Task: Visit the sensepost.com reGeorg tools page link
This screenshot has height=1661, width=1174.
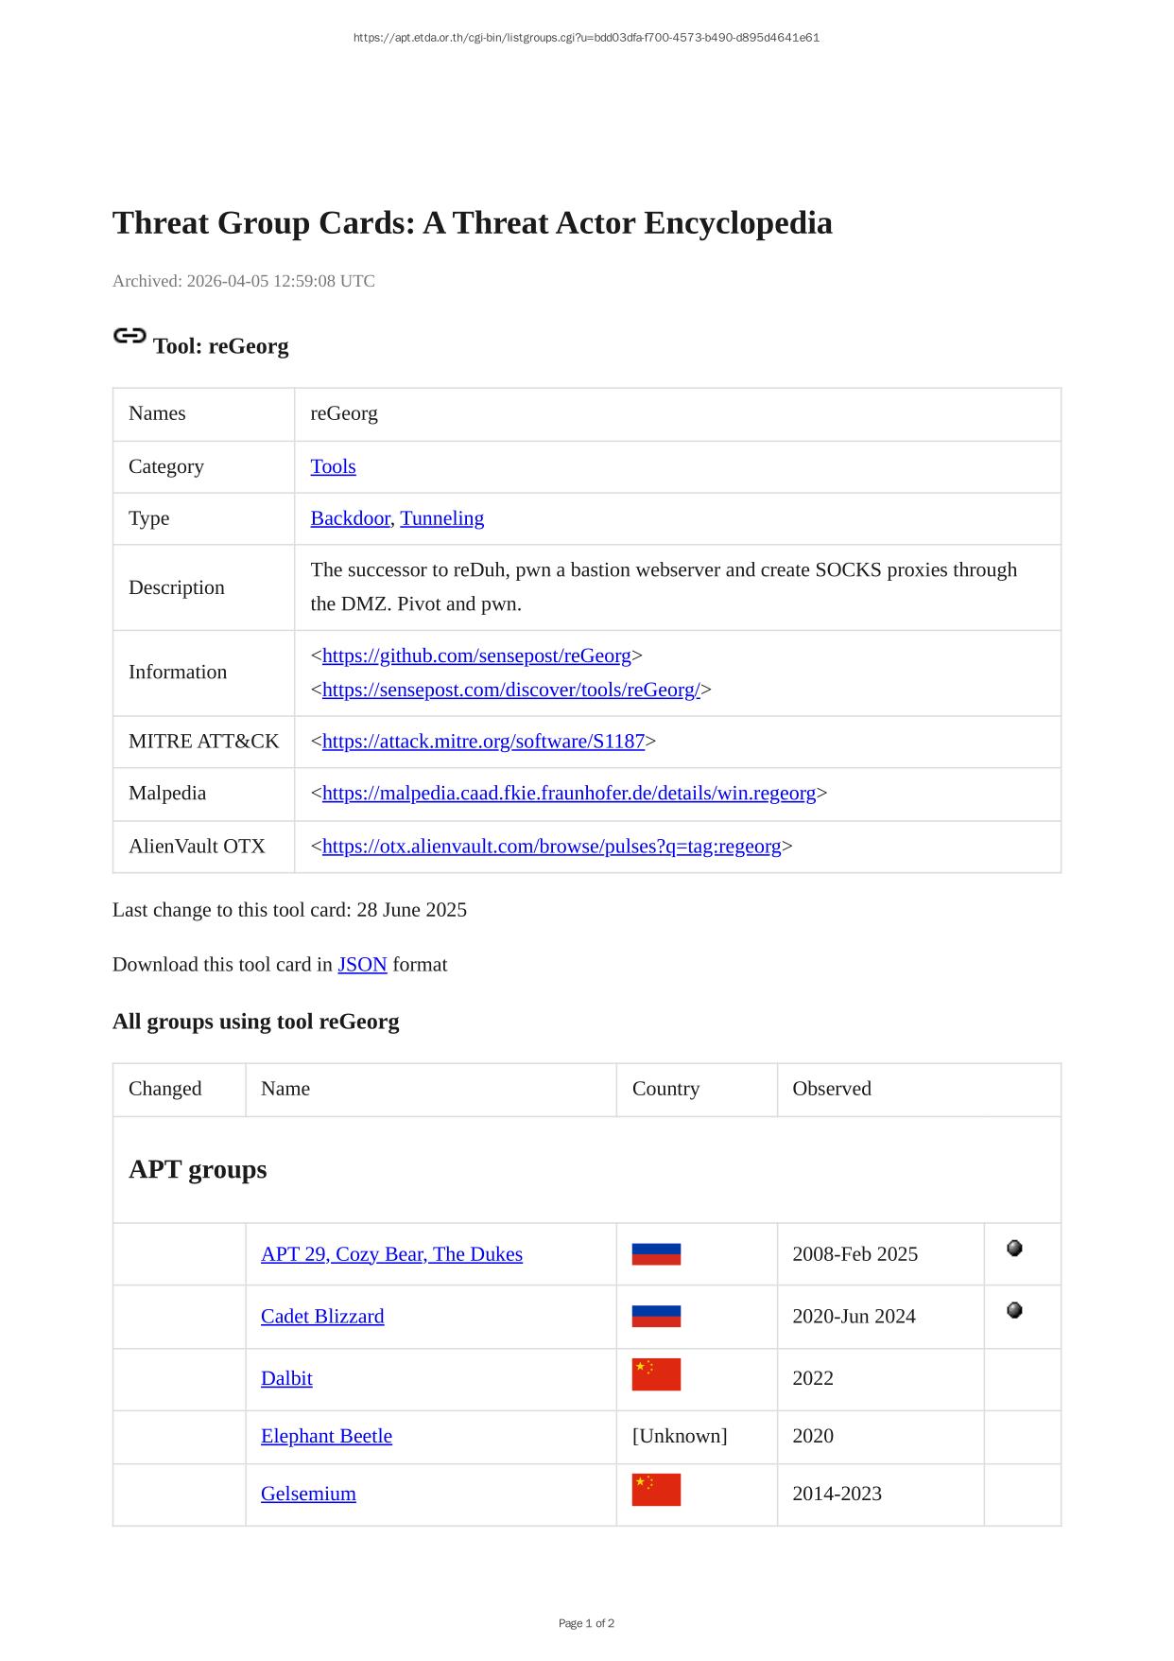Action: tap(510, 690)
